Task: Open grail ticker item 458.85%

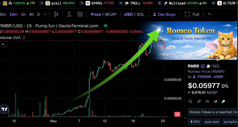Action: pos(57,3)
